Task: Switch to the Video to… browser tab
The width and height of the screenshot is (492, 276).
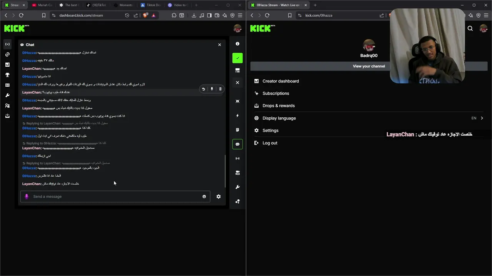Action: [178, 5]
